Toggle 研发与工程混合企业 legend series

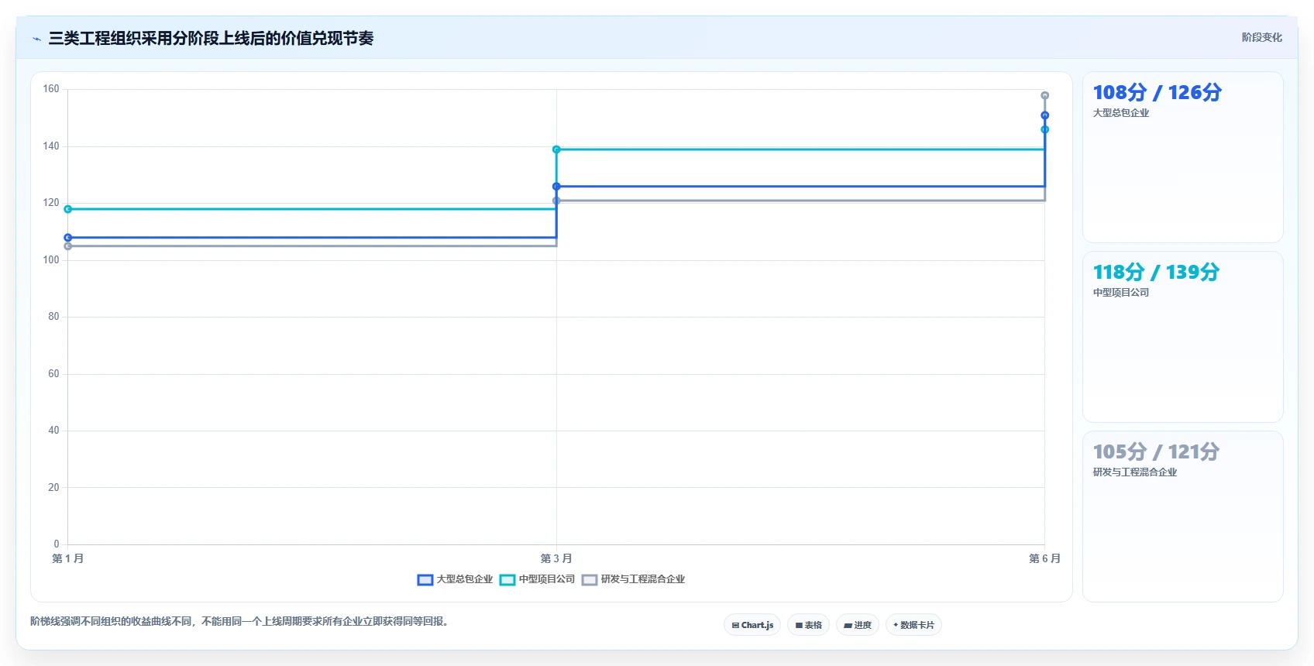point(633,579)
